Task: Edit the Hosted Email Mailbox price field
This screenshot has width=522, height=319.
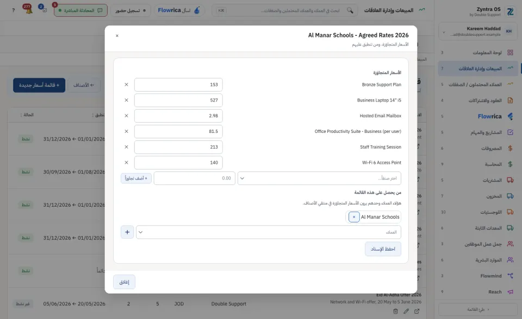Action: (x=178, y=116)
